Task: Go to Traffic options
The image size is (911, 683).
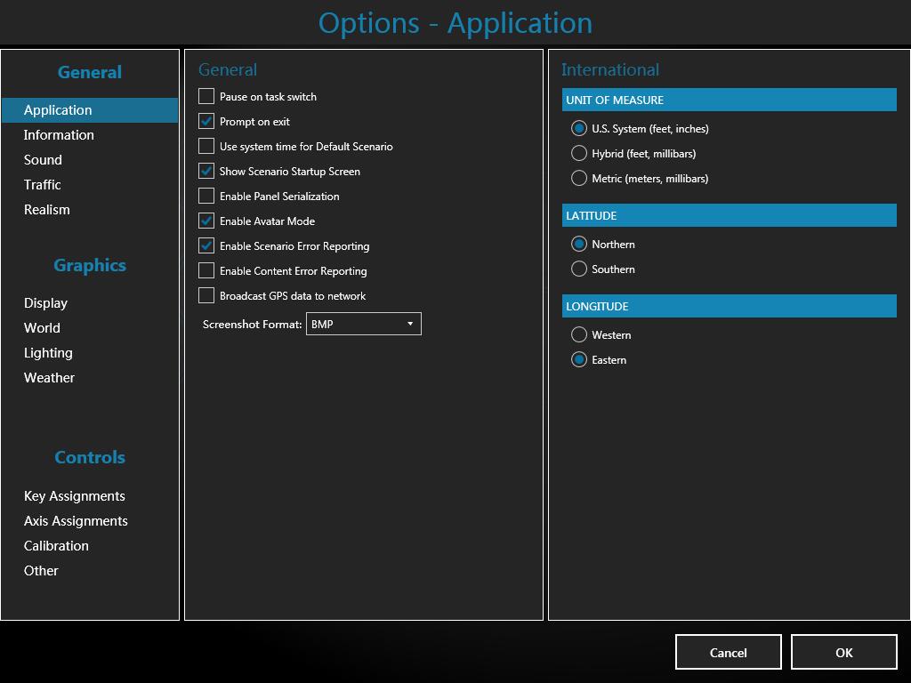Action: (x=43, y=185)
